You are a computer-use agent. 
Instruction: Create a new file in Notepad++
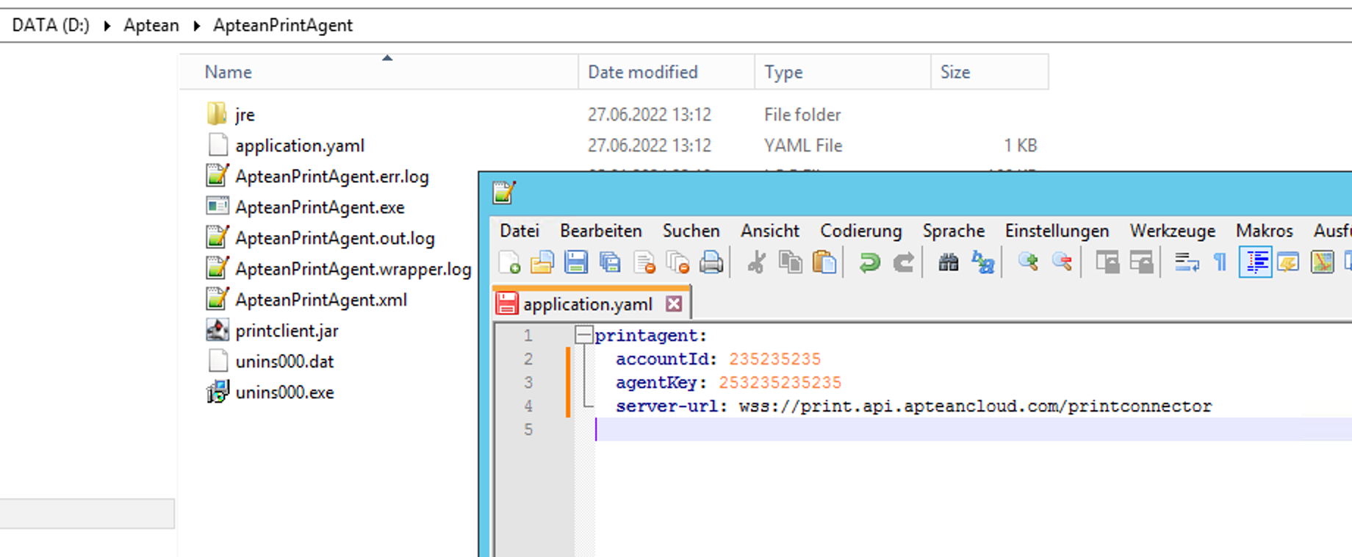[x=508, y=262]
